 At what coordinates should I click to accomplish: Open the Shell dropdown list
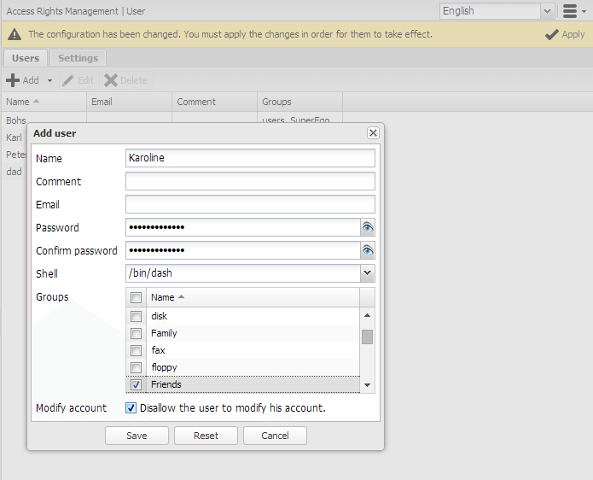(367, 273)
